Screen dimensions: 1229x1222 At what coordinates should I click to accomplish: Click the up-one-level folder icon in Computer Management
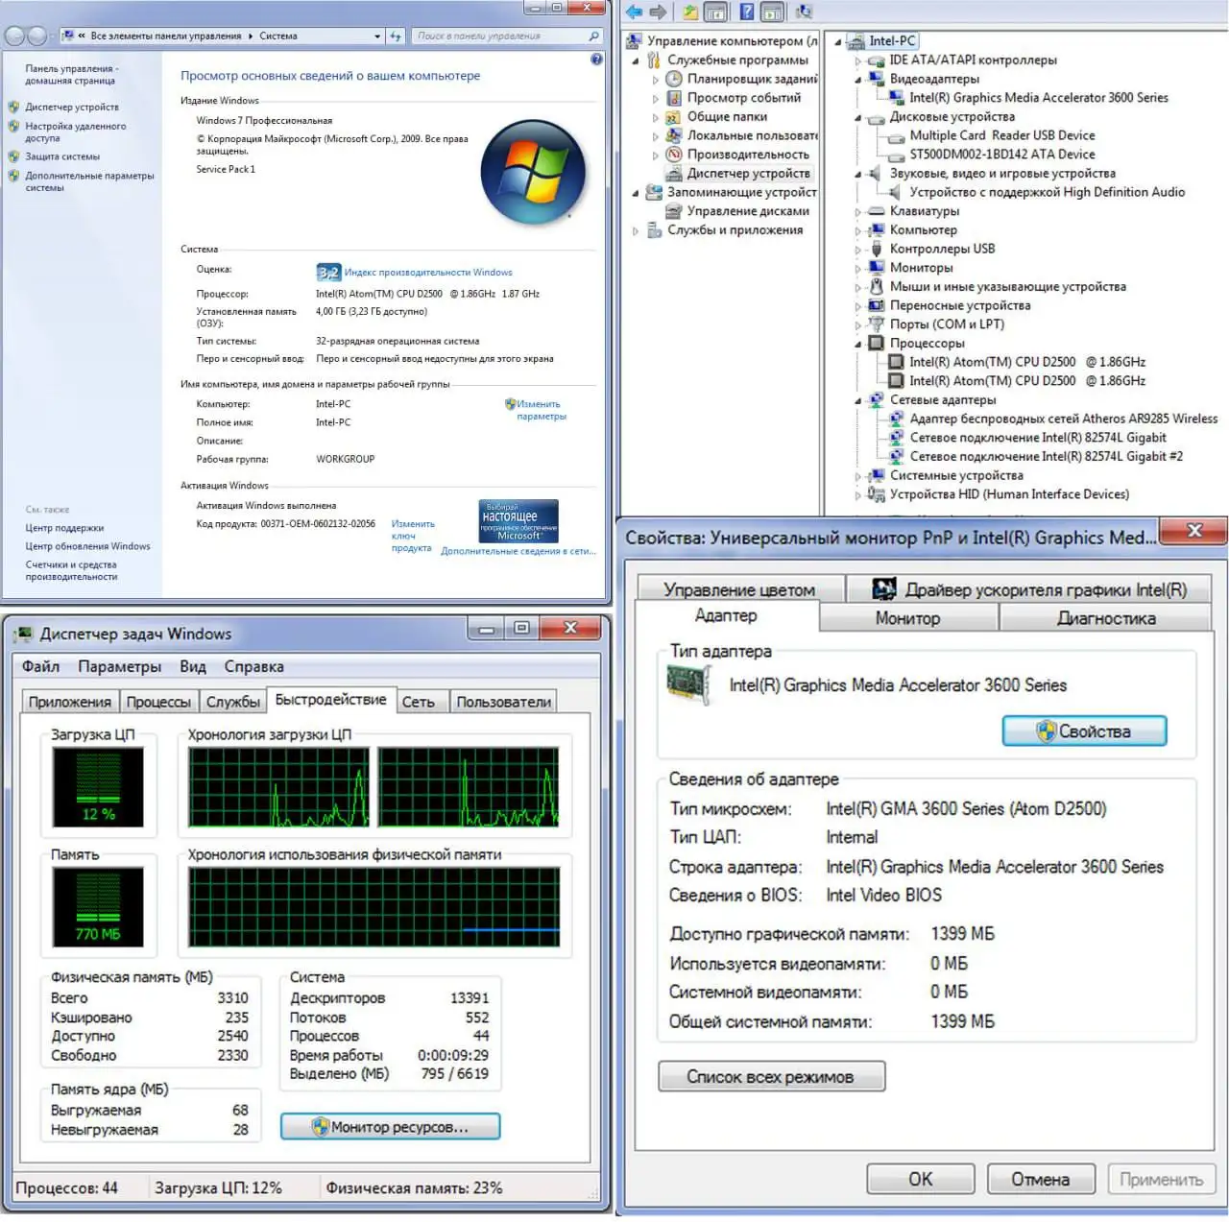(x=690, y=12)
